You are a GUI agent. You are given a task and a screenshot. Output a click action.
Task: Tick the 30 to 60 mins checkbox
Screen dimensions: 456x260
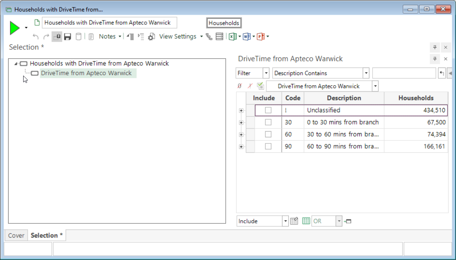pos(268,134)
